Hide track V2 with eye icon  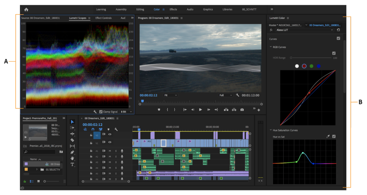[110, 134]
